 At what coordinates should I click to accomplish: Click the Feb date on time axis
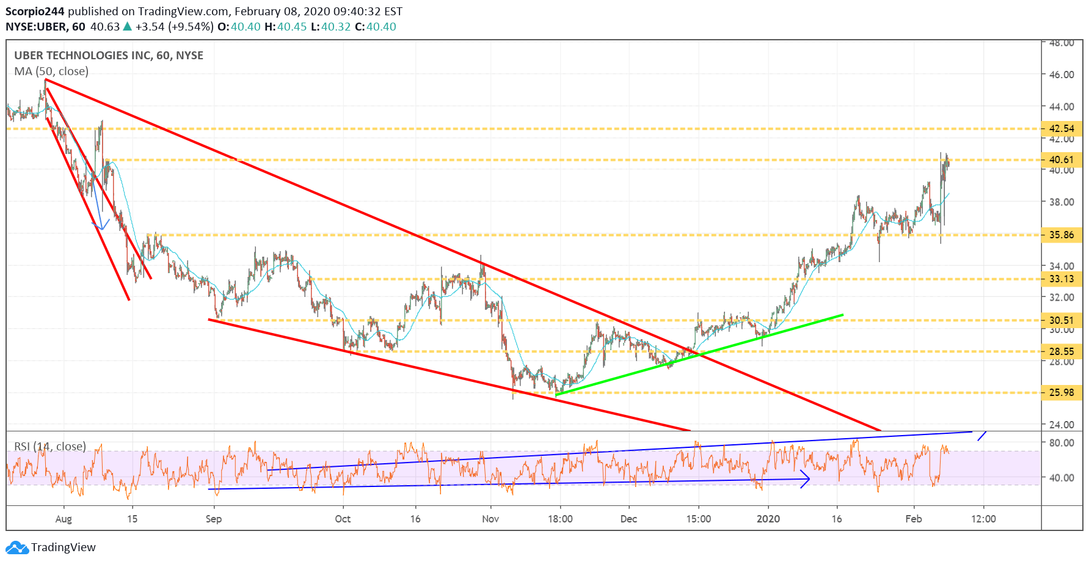(x=914, y=519)
